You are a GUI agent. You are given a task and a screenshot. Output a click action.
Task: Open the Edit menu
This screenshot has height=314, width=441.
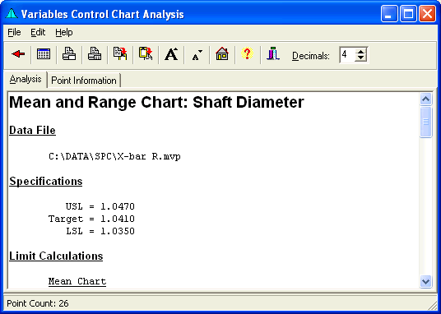(x=38, y=33)
